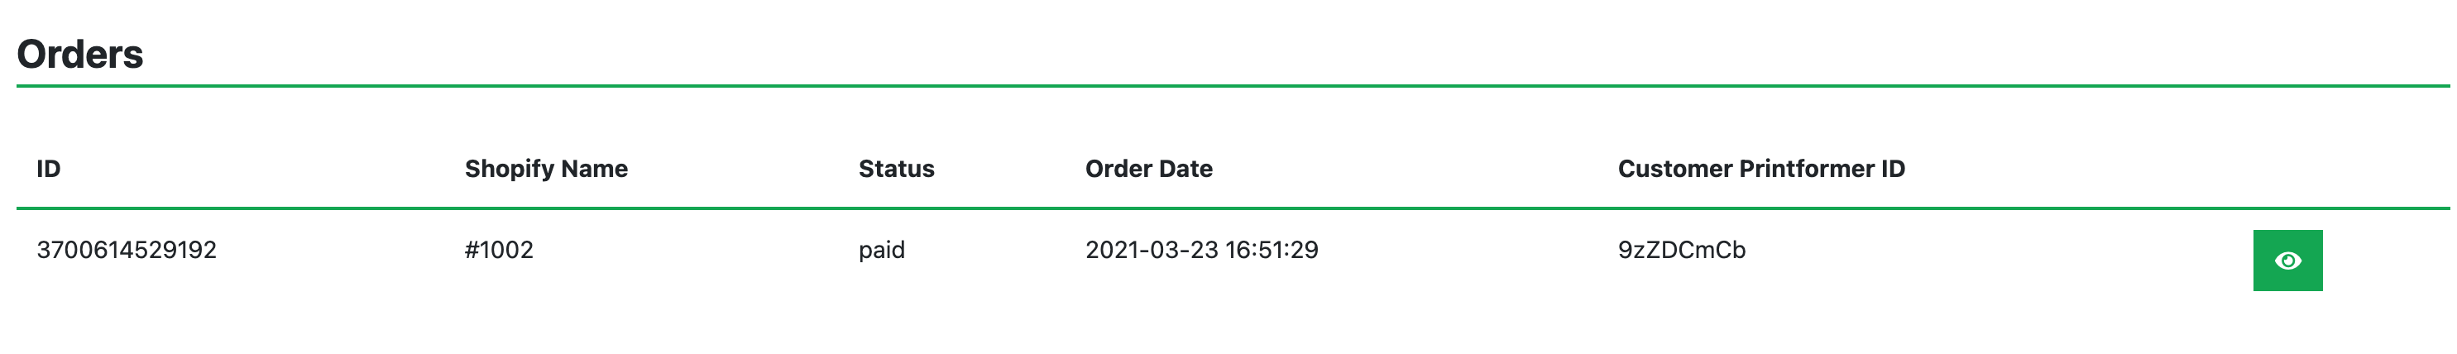Viewport: 2457px width, 354px height.
Task: Click the paid status value
Action: click(881, 250)
